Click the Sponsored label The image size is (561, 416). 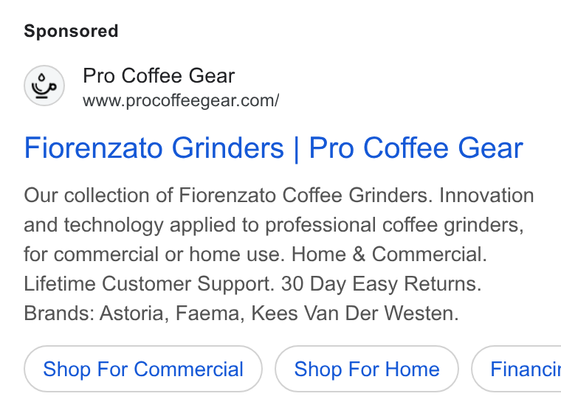(71, 31)
